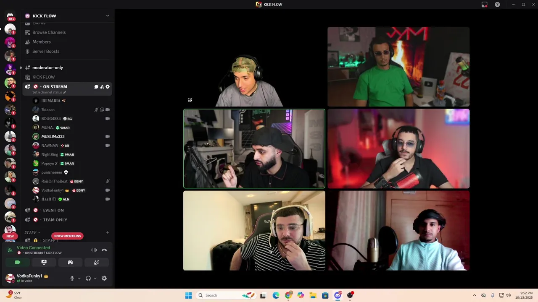This screenshot has width=538, height=302.
Task: Start an activity with gamepad icon
Action: point(70,263)
